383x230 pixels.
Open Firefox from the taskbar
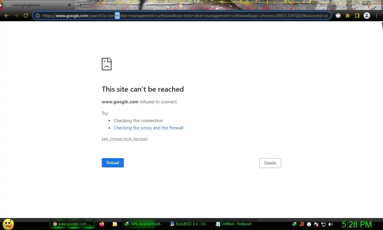coord(102,224)
